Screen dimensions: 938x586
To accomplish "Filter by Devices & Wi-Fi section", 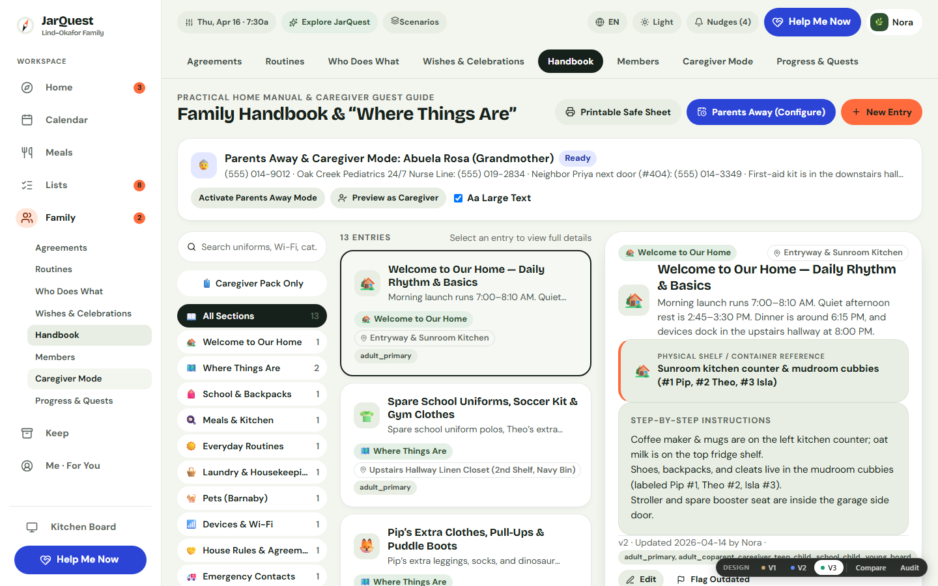I will click(252, 524).
